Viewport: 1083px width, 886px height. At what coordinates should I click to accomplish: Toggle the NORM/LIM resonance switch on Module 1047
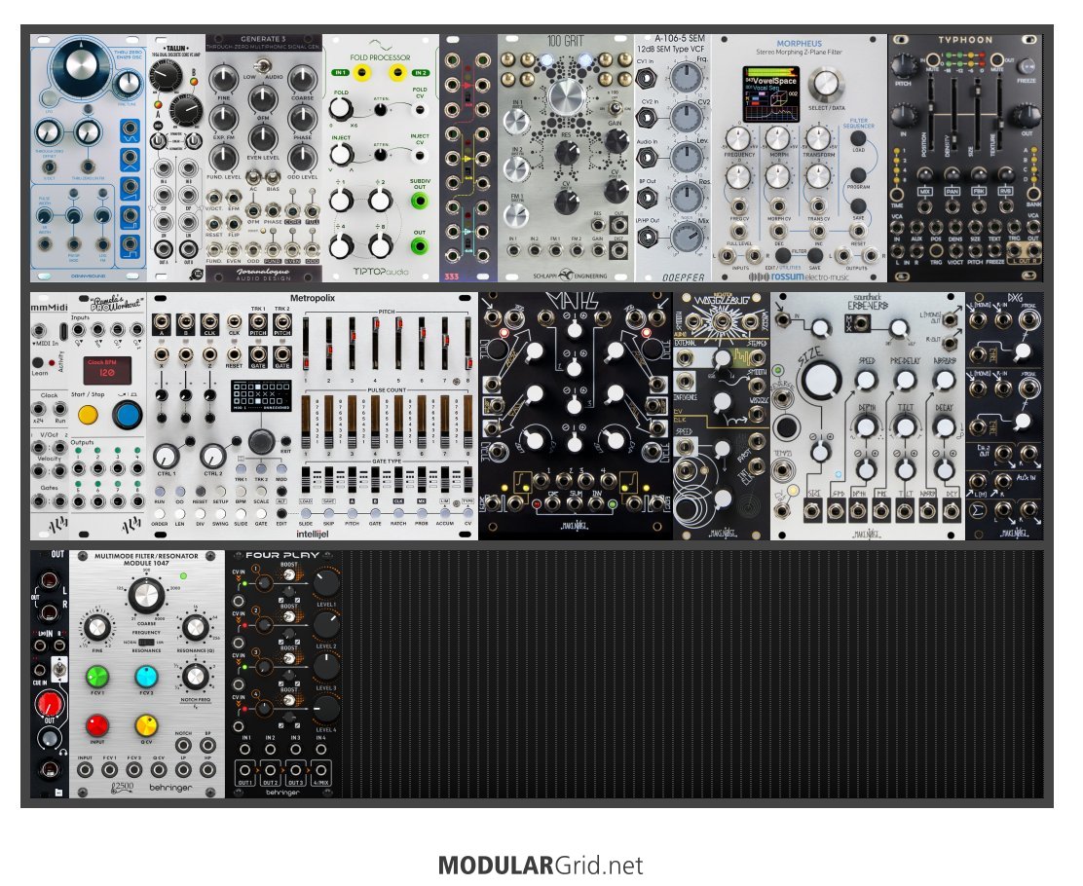(x=146, y=643)
